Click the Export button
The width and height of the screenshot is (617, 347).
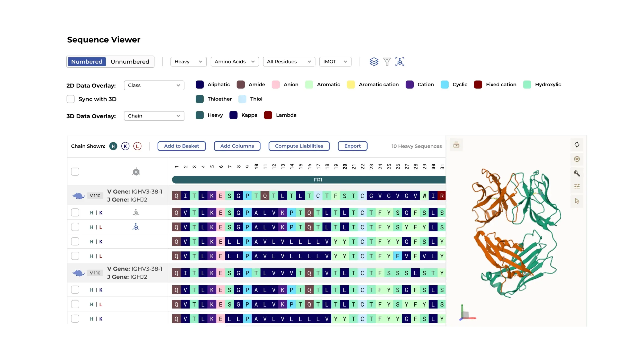point(352,146)
